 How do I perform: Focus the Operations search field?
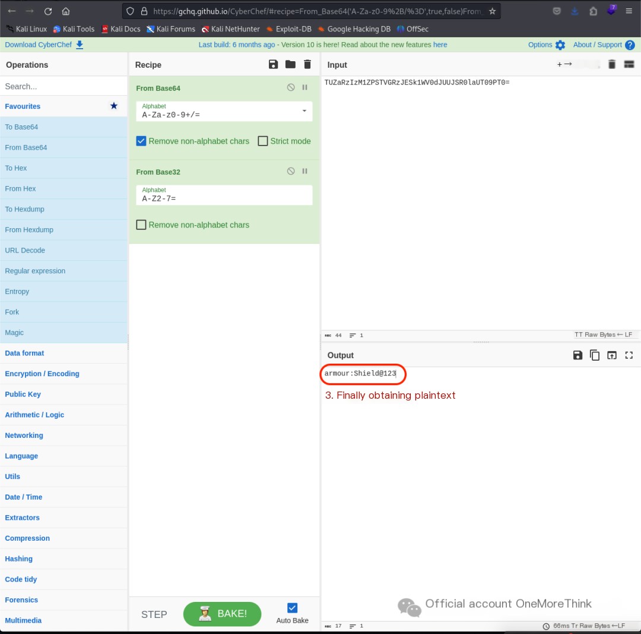pyautogui.click(x=64, y=86)
